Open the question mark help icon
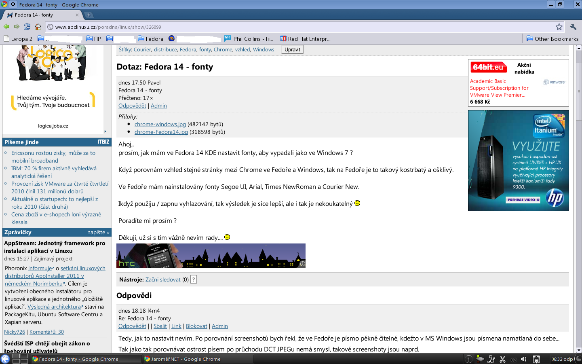 (x=194, y=279)
